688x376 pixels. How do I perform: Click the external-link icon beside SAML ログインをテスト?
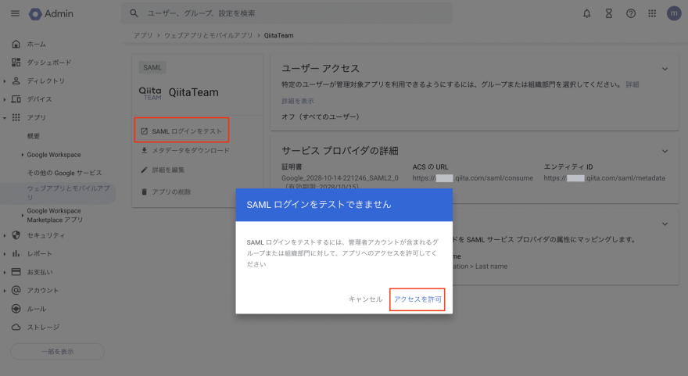click(x=144, y=131)
